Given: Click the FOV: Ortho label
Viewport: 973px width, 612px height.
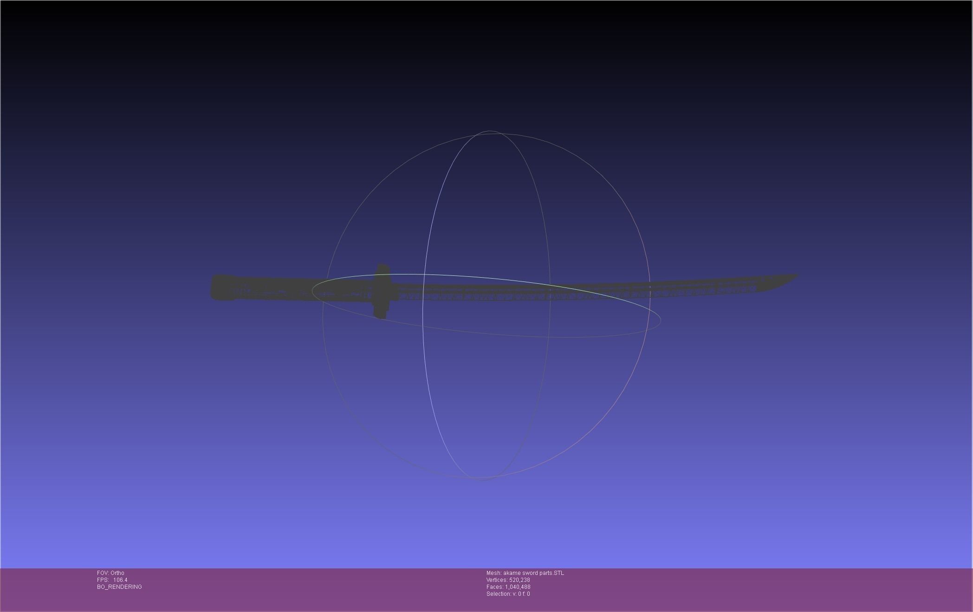Looking at the screenshot, I should tap(110, 573).
